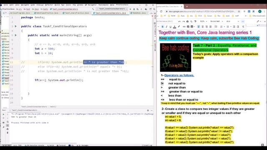267x150 pixels.
Task: Open the 'Operators as follows' link
Action: pos(179,75)
